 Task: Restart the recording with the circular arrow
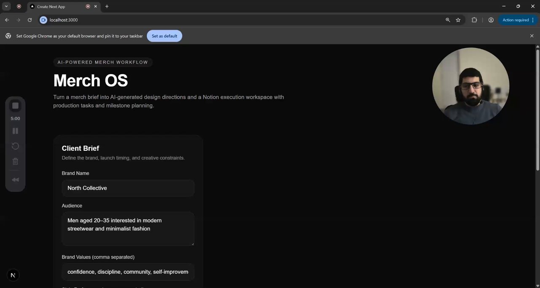15,146
